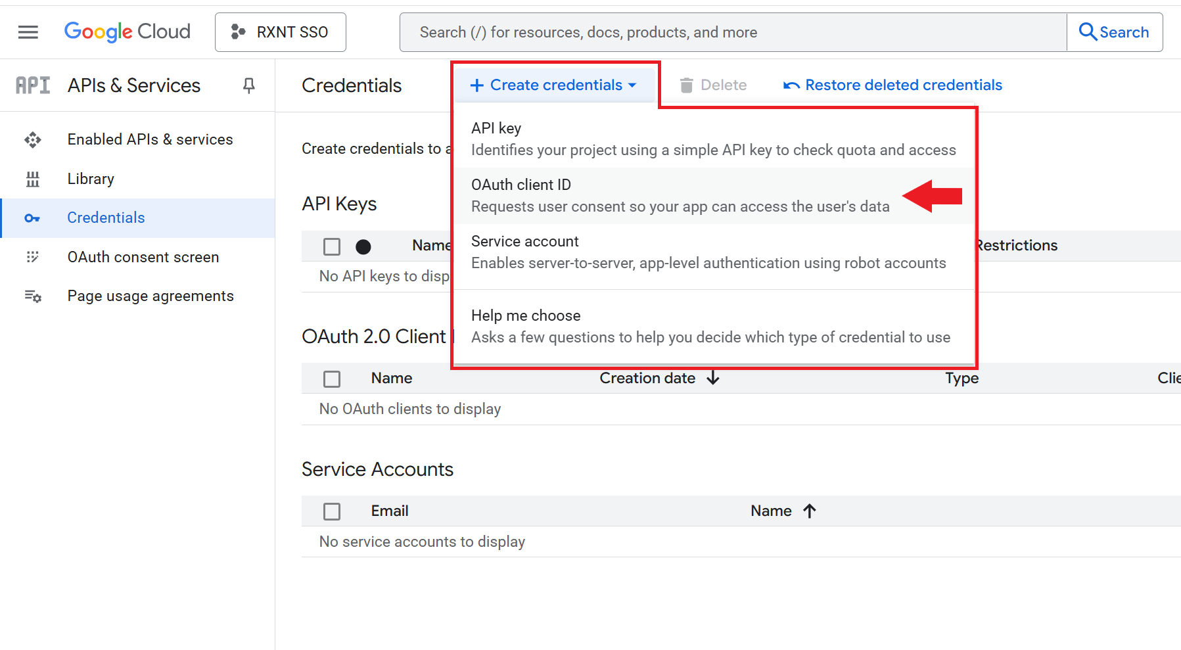
Task: Tick the API Keys select-all checkbox
Action: coord(332,246)
